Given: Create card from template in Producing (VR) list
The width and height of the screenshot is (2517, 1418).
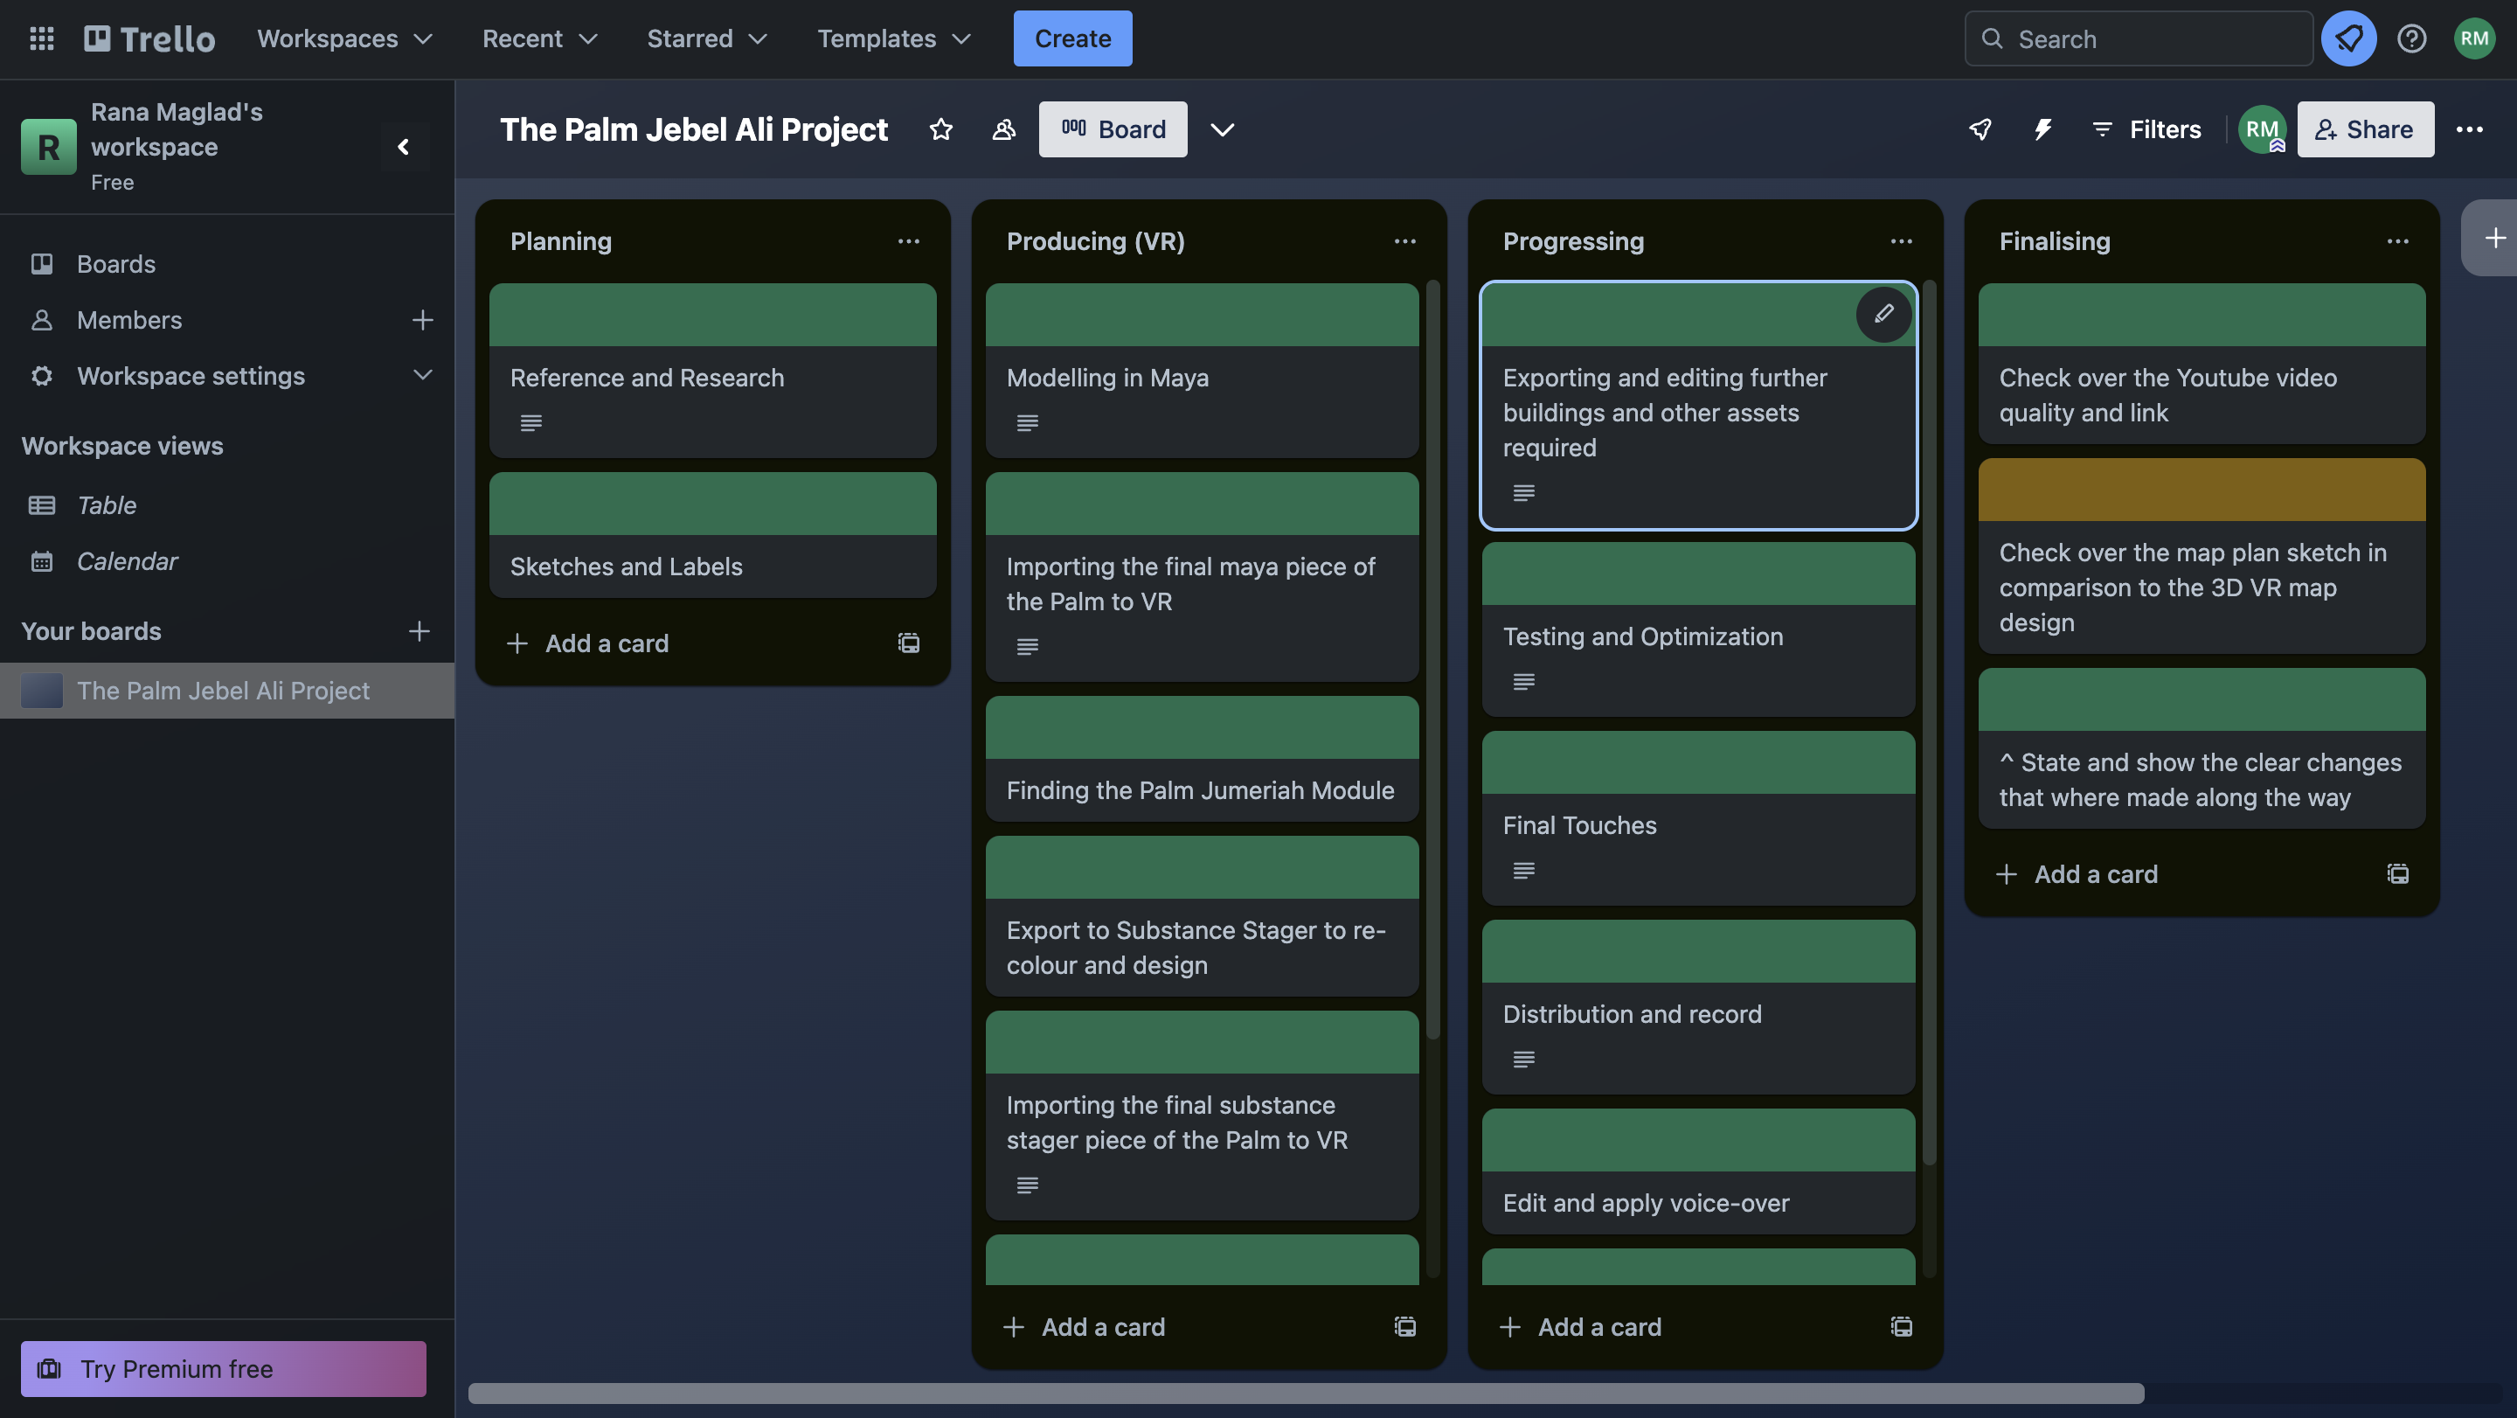Looking at the screenshot, I should [1405, 1326].
